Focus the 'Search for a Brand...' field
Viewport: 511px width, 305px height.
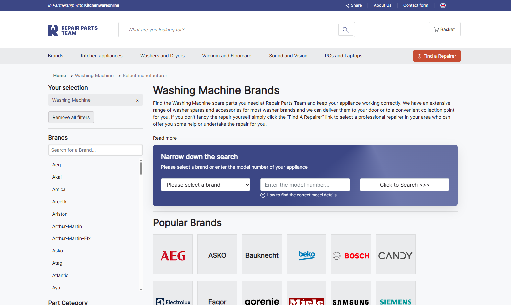(95, 150)
